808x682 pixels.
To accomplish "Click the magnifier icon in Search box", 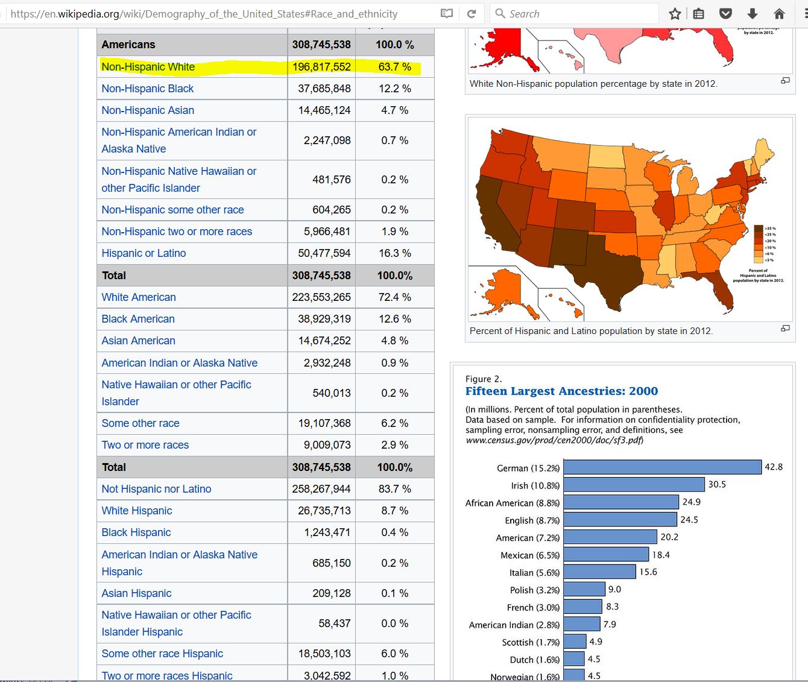I will tap(500, 13).
